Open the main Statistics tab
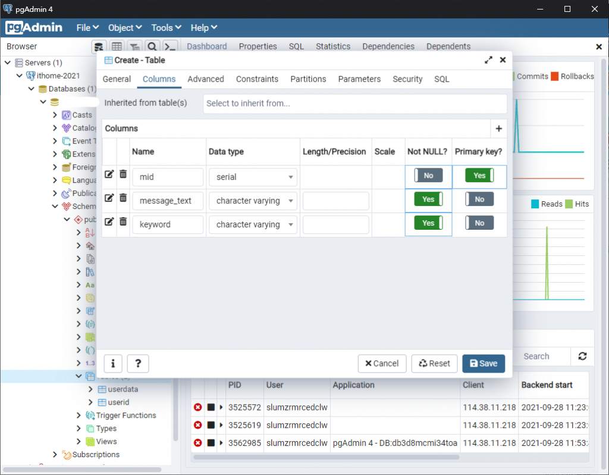Screen dimensions: 609x475 click(333, 46)
